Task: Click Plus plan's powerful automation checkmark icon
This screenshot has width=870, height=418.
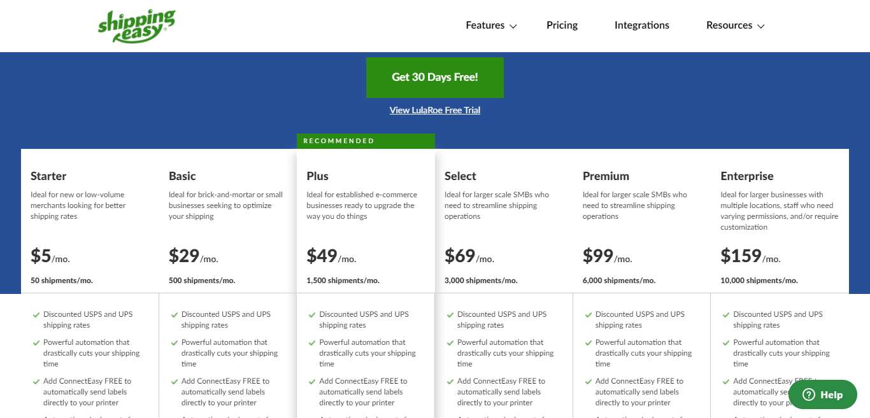Action: click(x=312, y=342)
